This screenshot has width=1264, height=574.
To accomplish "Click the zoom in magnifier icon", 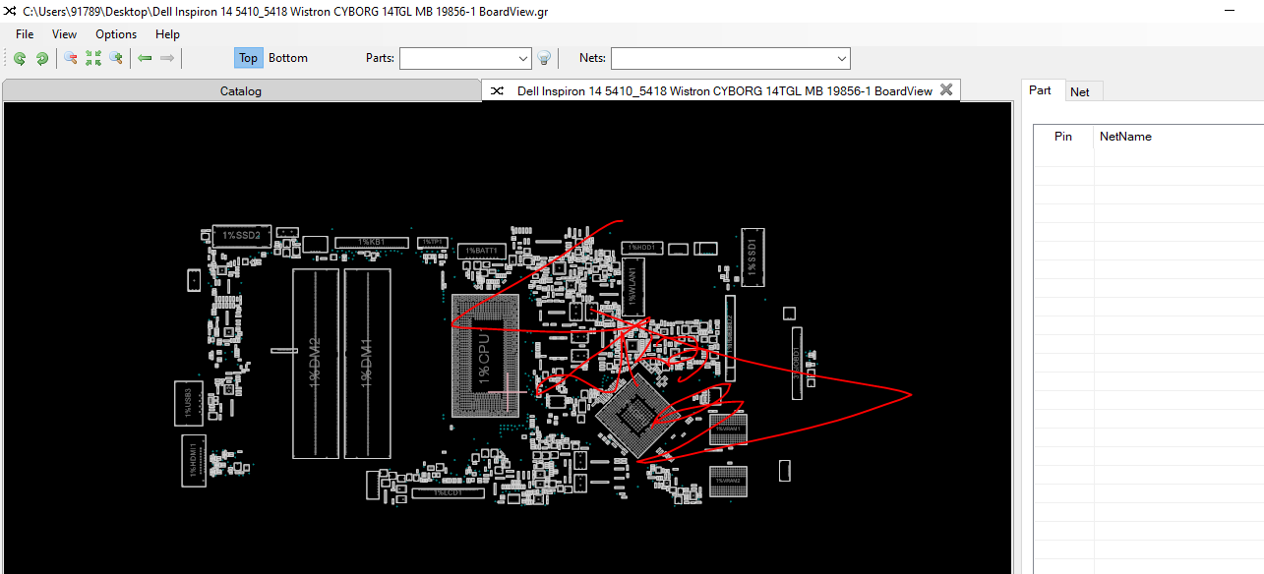I will [116, 58].
